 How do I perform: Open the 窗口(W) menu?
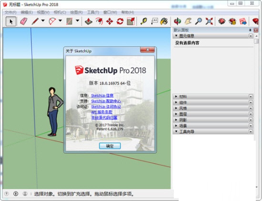(110, 12)
